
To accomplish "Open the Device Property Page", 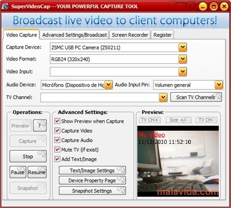I will pyautogui.click(x=92, y=180).
